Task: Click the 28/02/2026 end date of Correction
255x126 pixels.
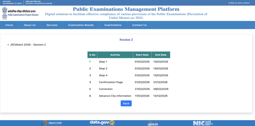Action: (x=161, y=89)
